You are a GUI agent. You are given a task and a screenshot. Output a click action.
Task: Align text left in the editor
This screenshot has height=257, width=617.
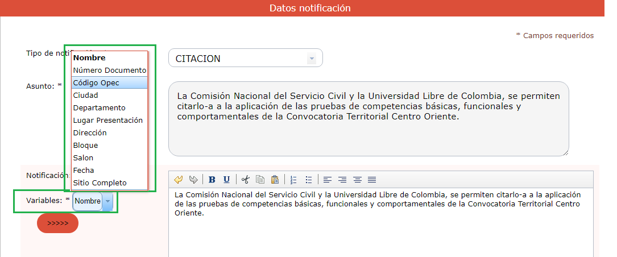point(328,180)
